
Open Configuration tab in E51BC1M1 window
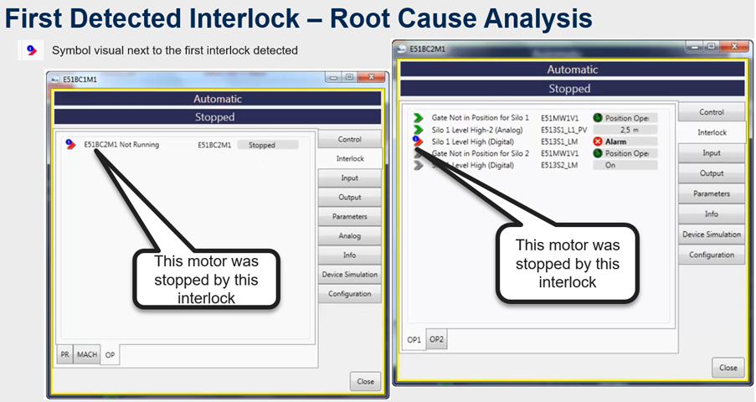click(x=350, y=293)
